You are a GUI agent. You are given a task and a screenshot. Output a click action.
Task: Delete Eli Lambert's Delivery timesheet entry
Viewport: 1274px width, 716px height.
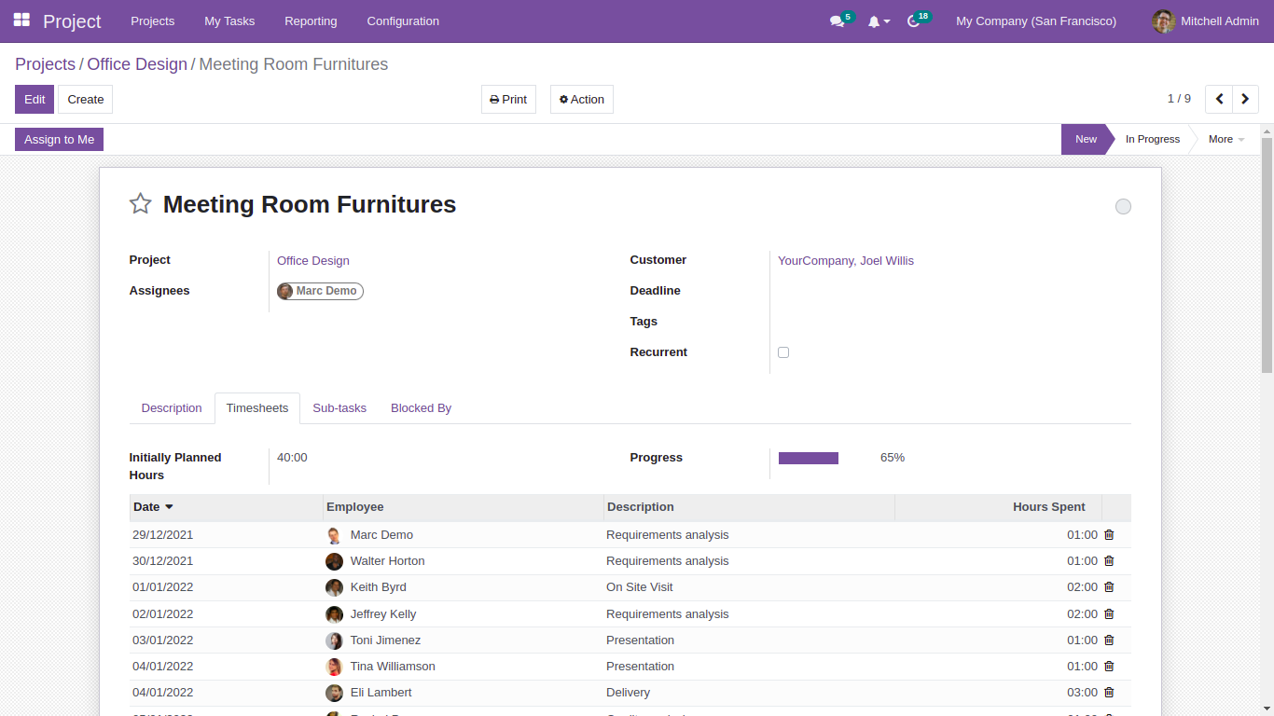[1109, 693]
